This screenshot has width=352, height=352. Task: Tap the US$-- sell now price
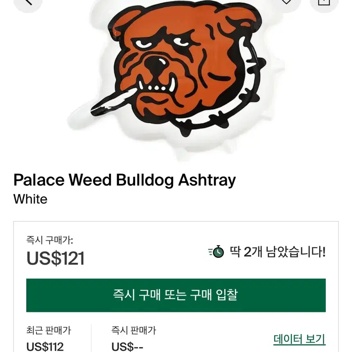click(127, 347)
